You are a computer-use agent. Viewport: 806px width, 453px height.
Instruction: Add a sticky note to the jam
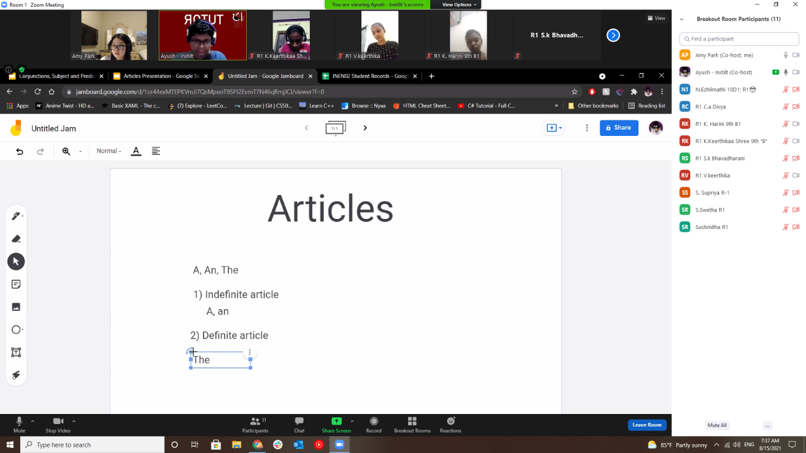16,284
